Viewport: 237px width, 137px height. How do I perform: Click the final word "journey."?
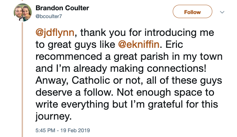[54, 115]
